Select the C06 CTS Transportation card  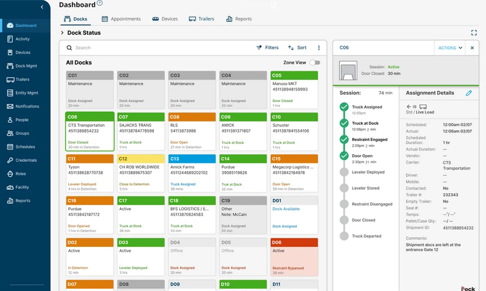pos(90,132)
